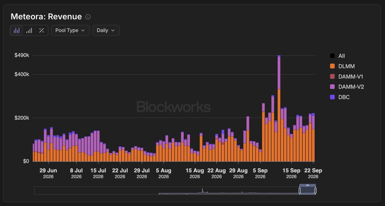Click the $200k y-axis label
Image resolution: width=385 pixels, height=206 pixels.
tap(22, 118)
